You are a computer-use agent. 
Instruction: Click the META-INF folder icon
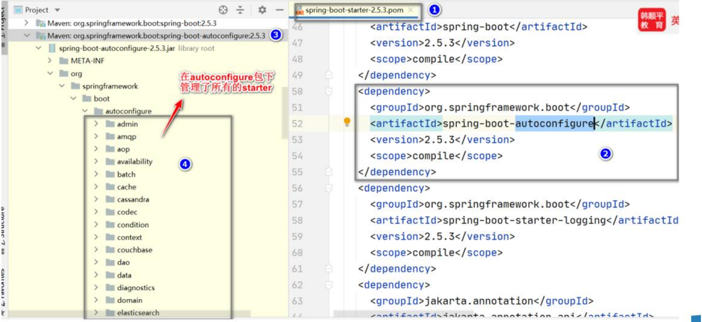point(64,61)
